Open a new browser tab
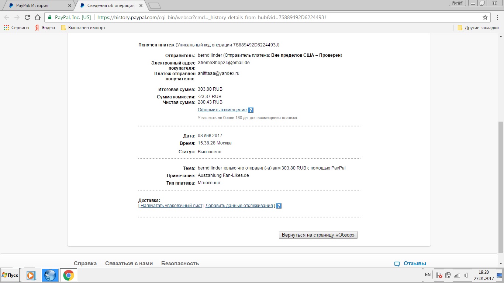This screenshot has width=504, height=283. (154, 6)
